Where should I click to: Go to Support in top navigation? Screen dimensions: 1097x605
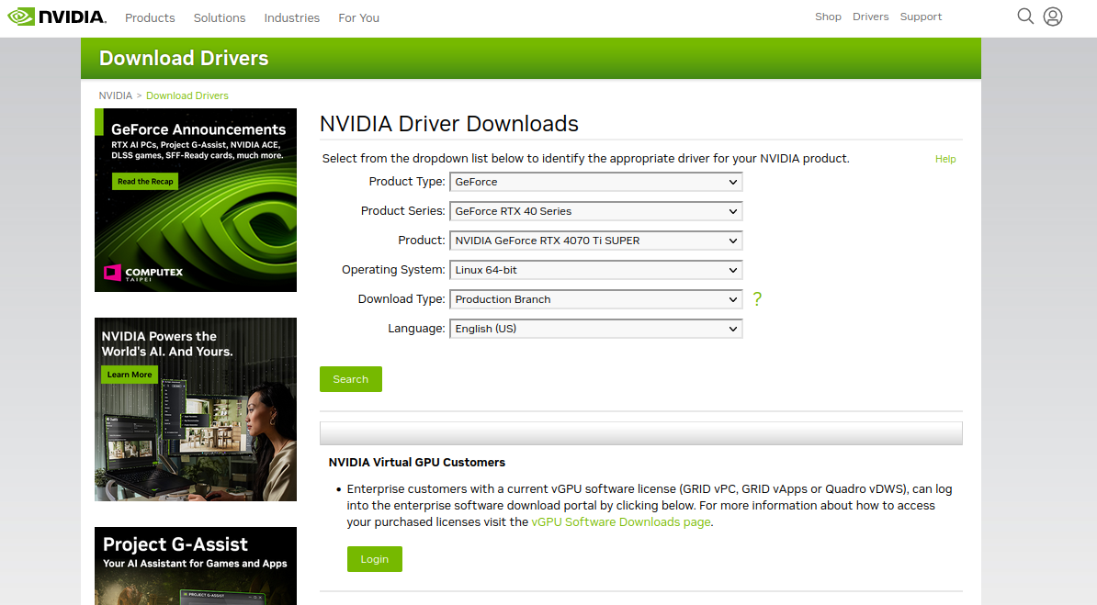click(921, 17)
